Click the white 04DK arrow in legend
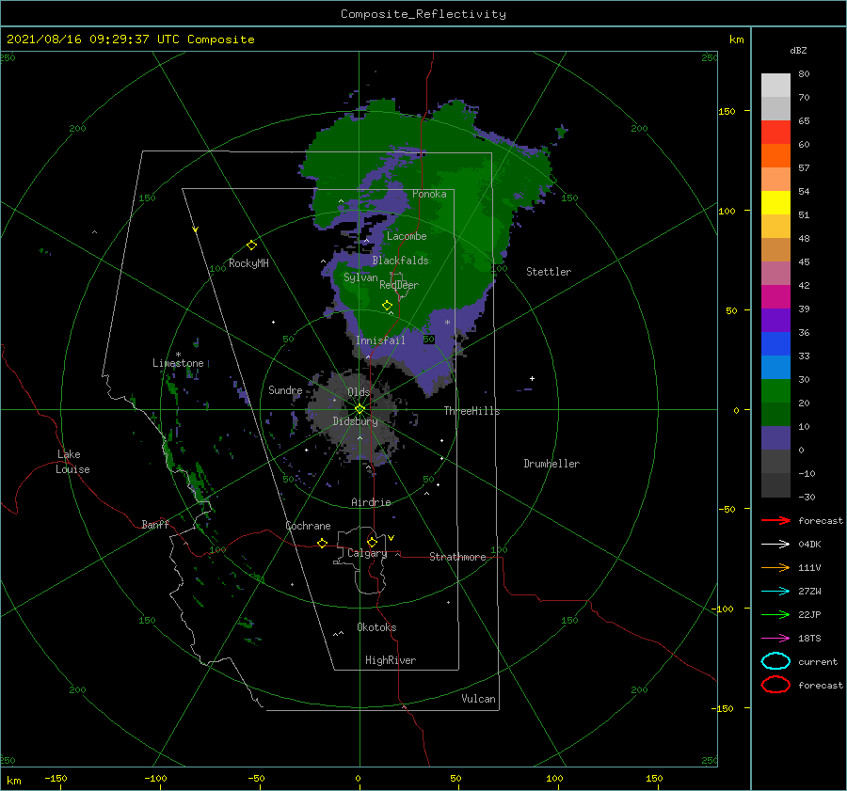The width and height of the screenshot is (847, 791). click(775, 544)
